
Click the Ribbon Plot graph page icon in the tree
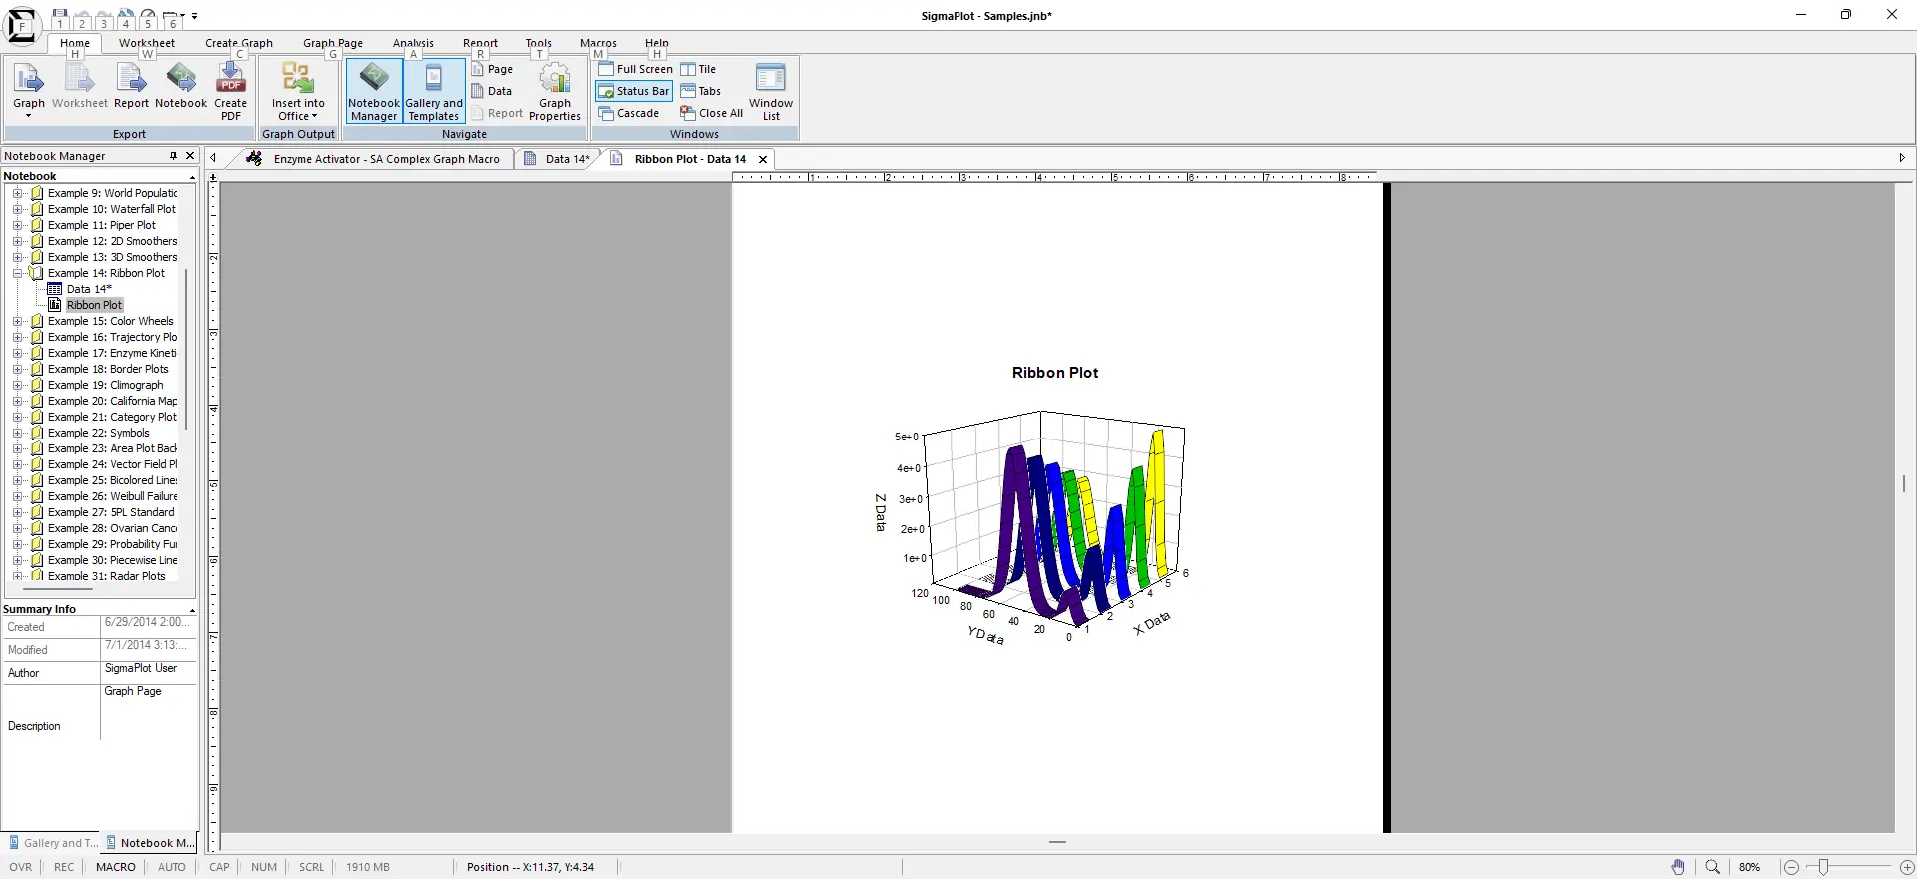[55, 305]
